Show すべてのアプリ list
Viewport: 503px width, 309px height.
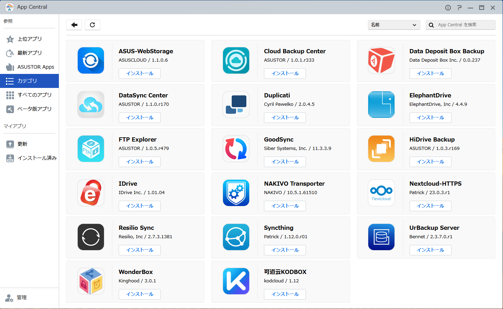click(x=29, y=95)
